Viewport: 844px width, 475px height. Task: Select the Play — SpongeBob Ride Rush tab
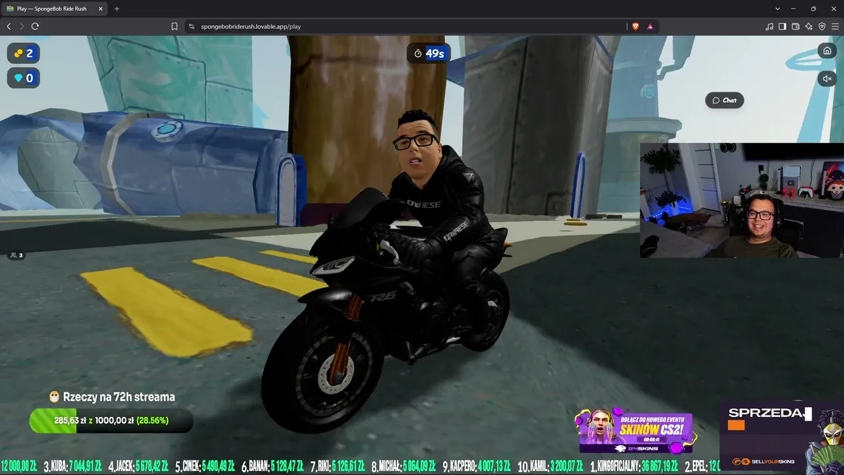pos(55,9)
